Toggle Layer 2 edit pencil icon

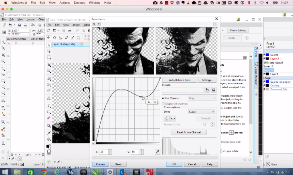pos(265,59)
